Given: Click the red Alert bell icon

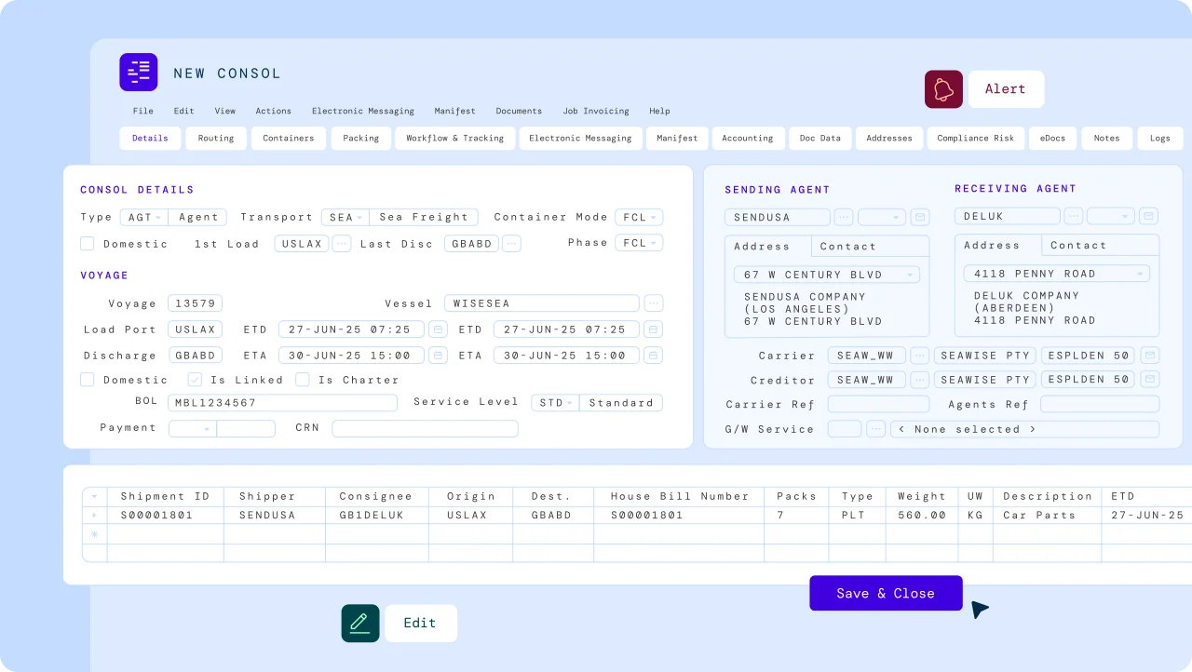Looking at the screenshot, I should tap(943, 89).
